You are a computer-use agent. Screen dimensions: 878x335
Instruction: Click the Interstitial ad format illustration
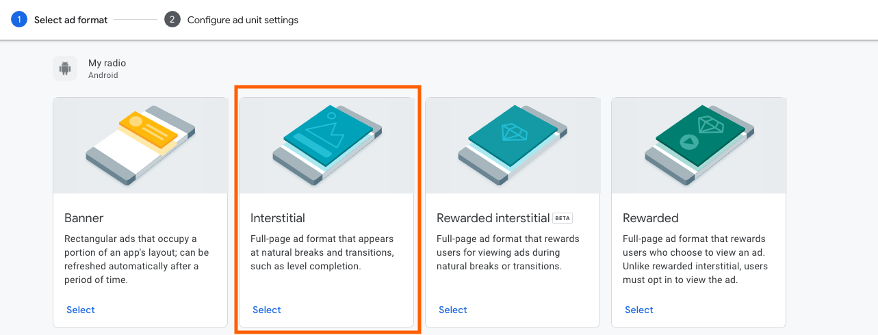click(x=326, y=145)
